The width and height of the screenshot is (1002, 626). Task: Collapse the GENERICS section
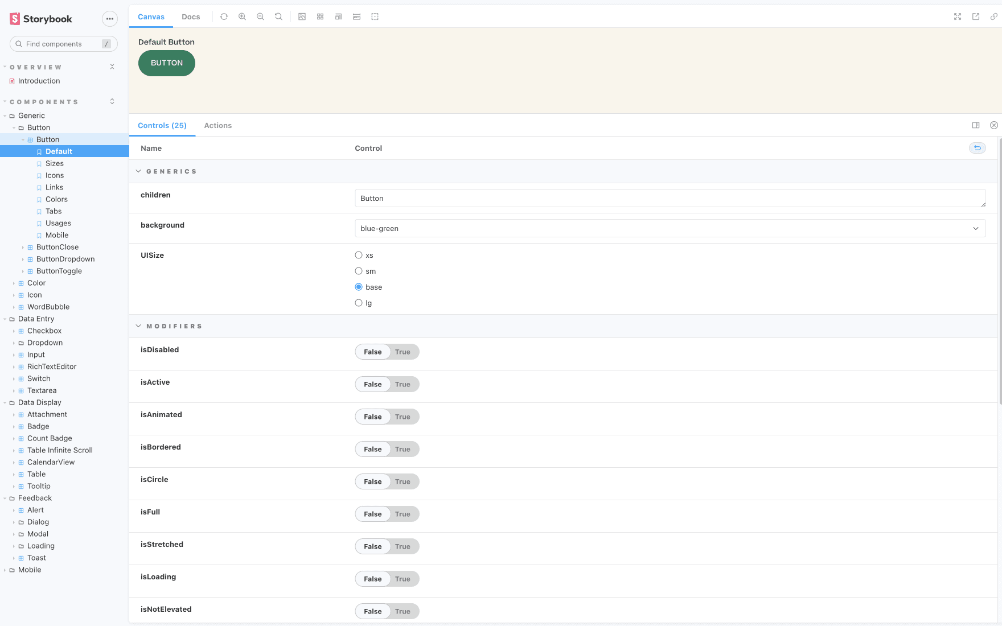tap(138, 171)
